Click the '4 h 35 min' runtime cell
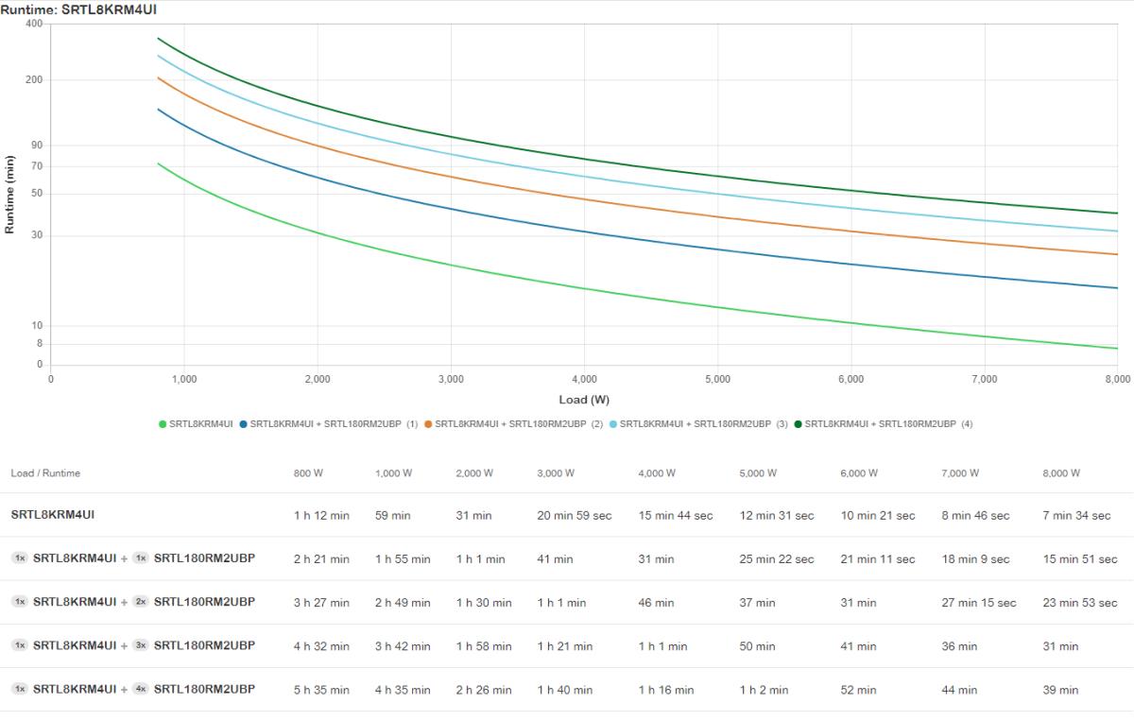 click(403, 690)
